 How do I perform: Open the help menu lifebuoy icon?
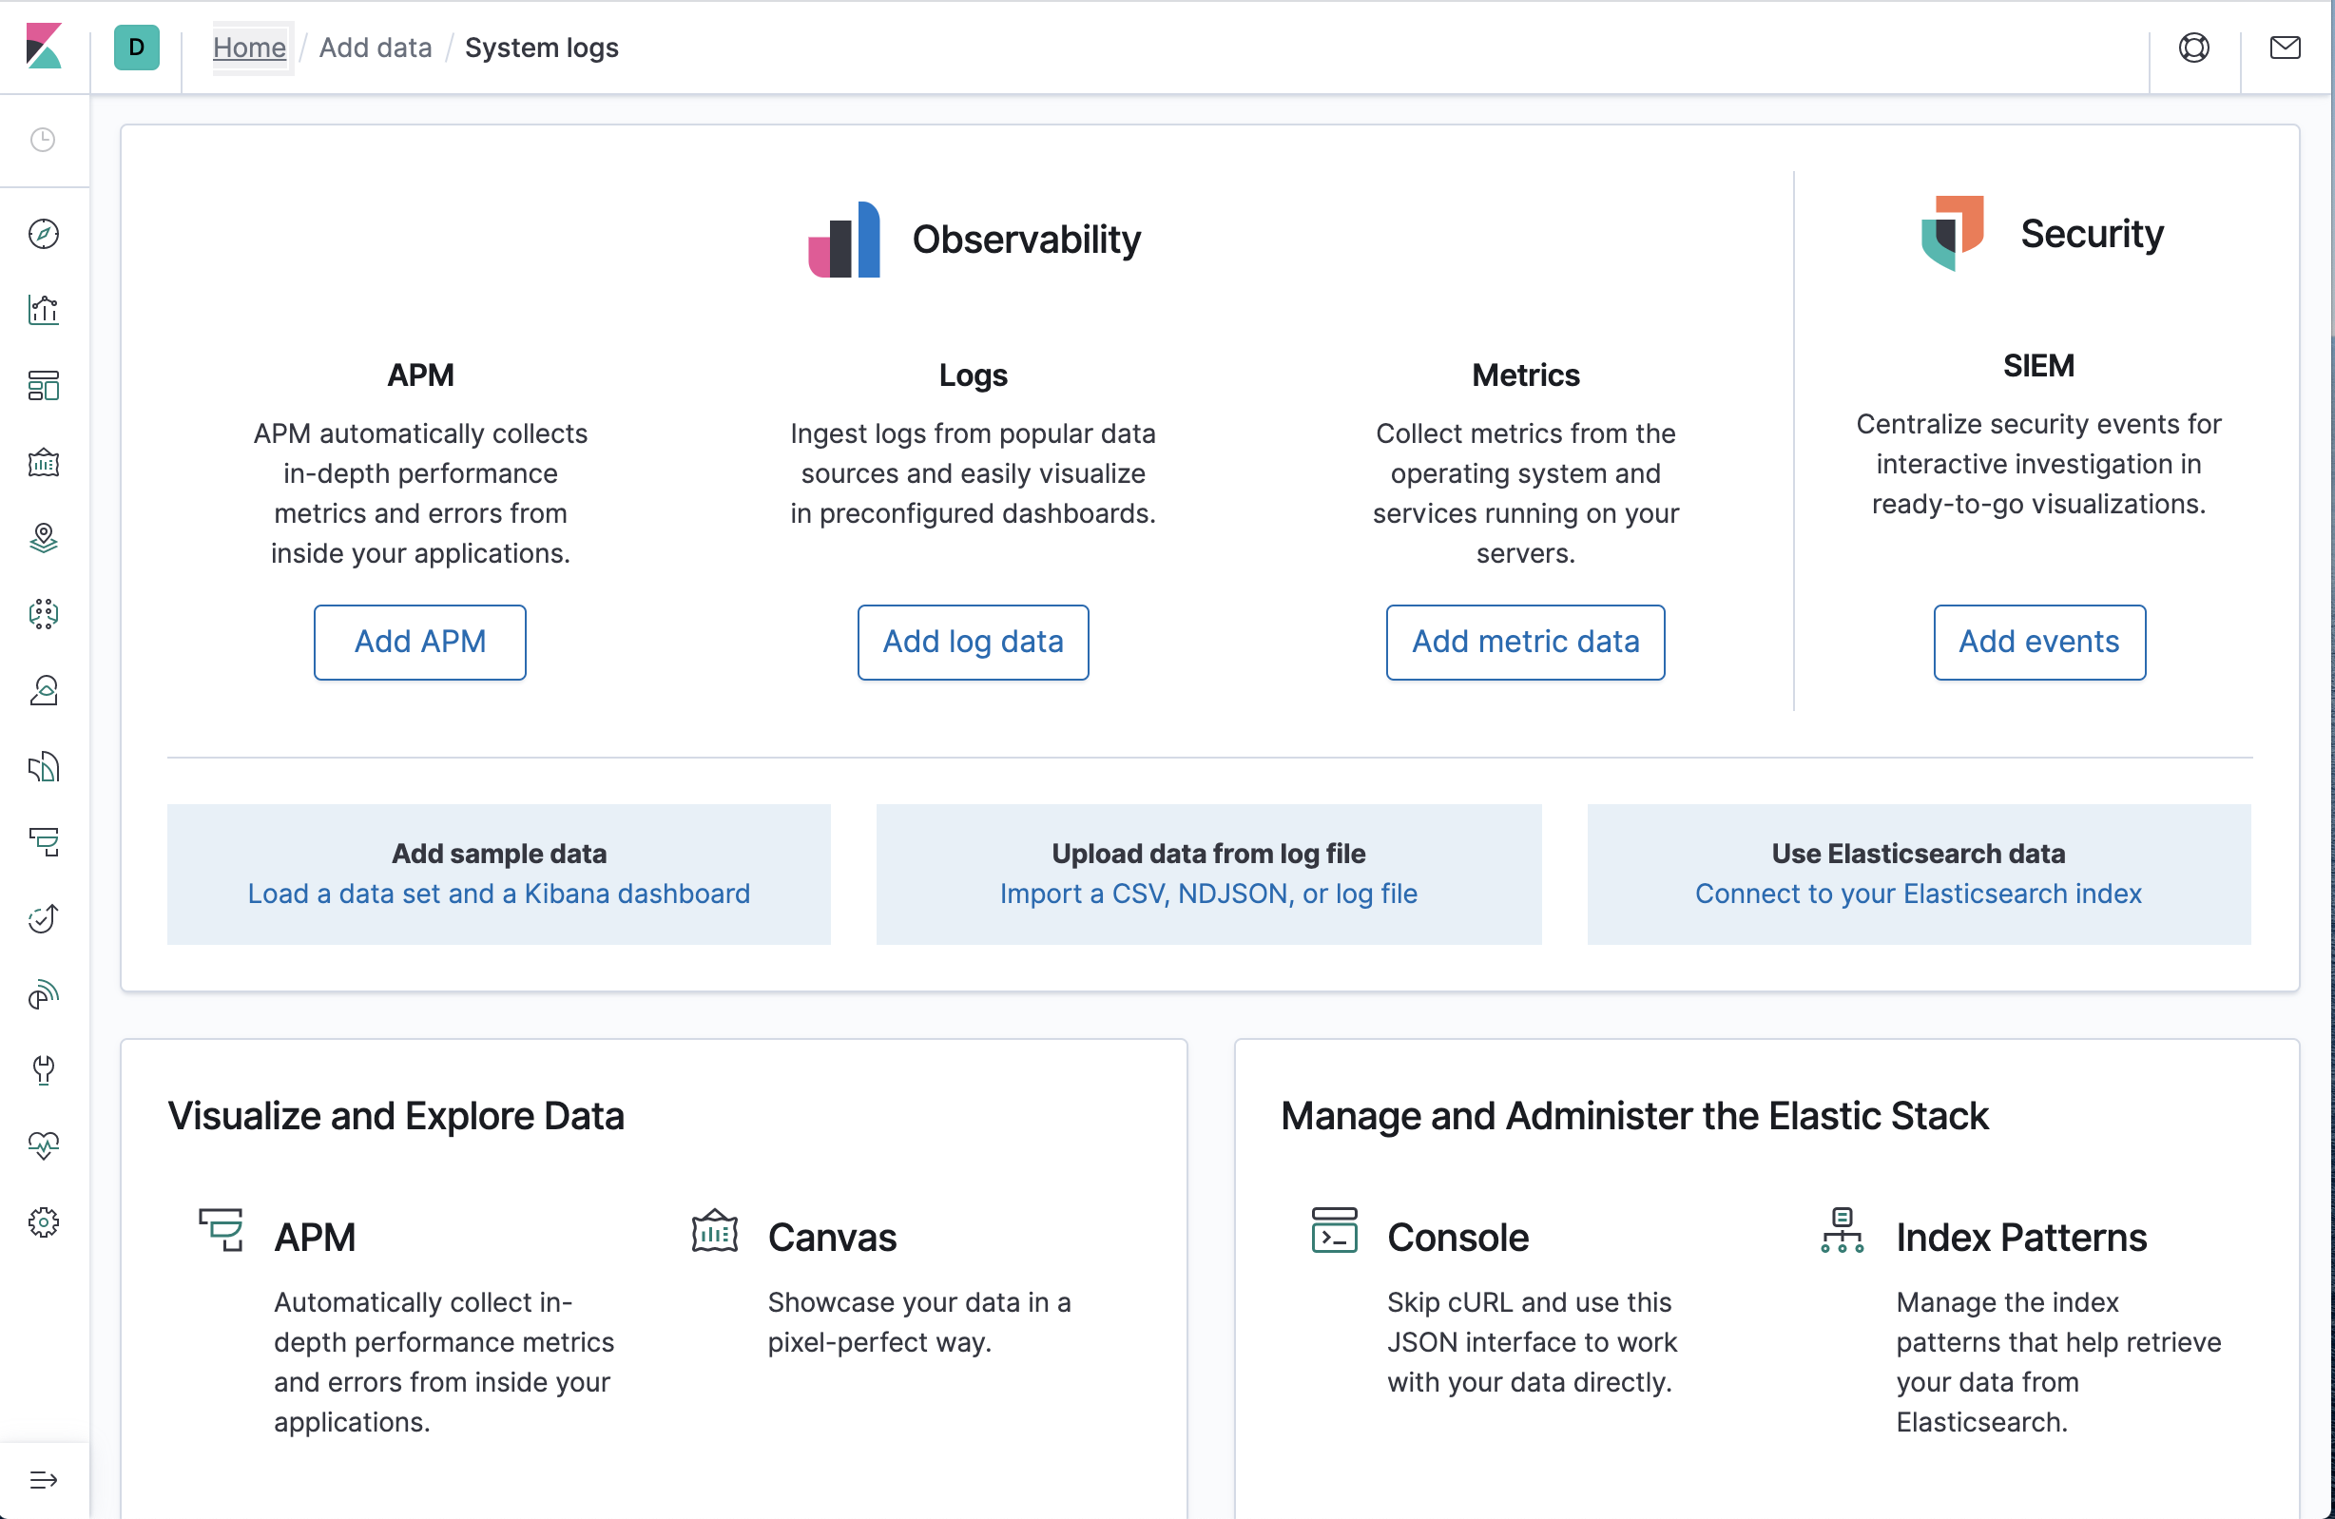pyautogui.click(x=2193, y=48)
